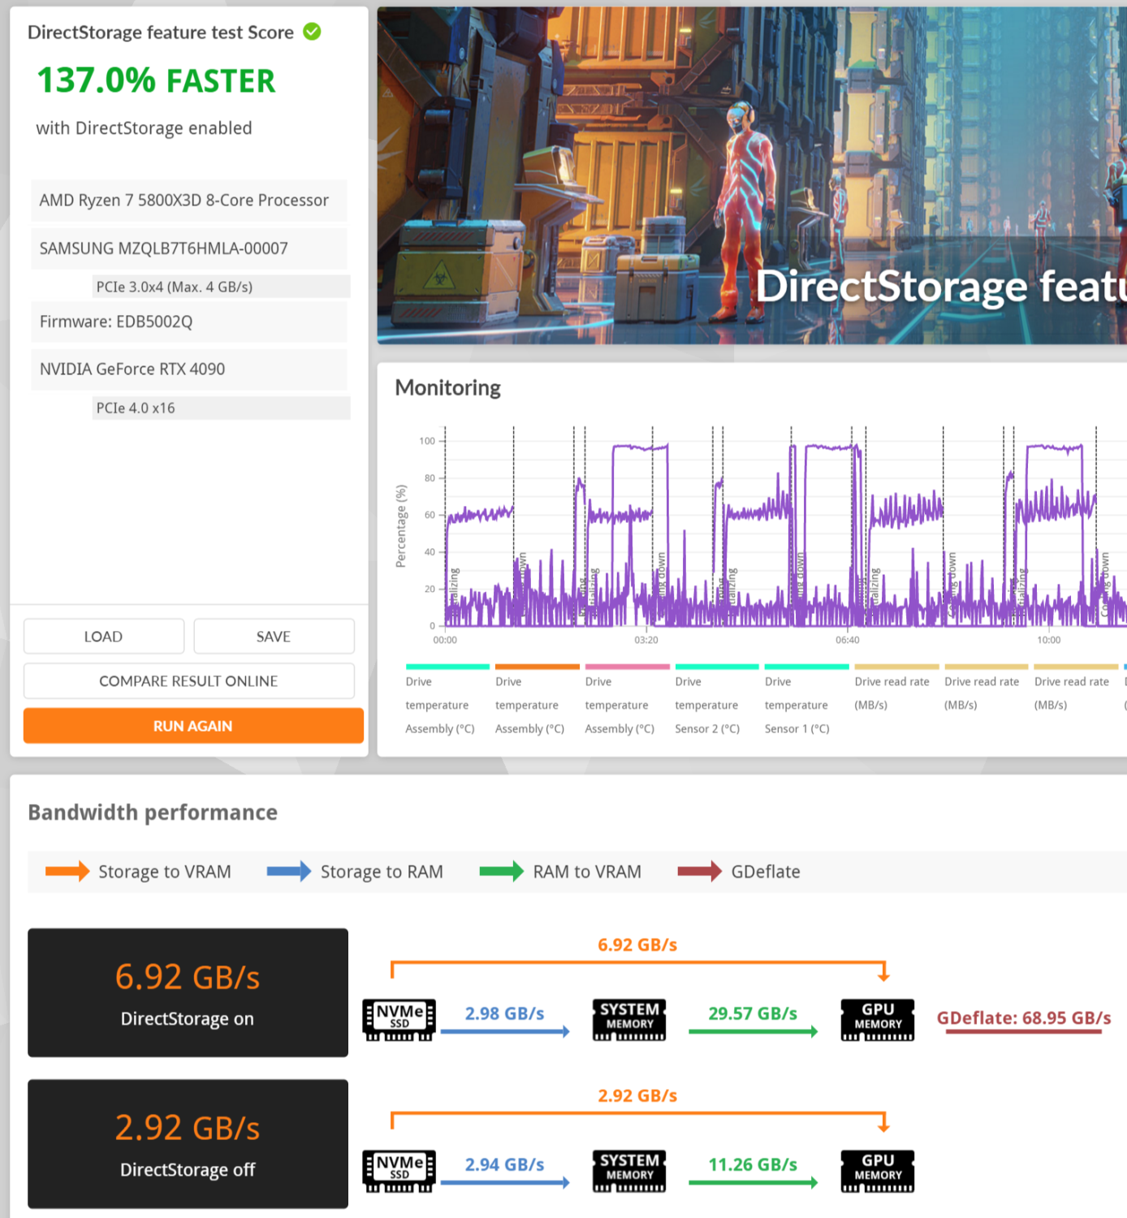This screenshot has height=1218, width=1127.
Task: Click the 'NVIDIA GeForce RTX 4090' row
Action: click(x=189, y=369)
